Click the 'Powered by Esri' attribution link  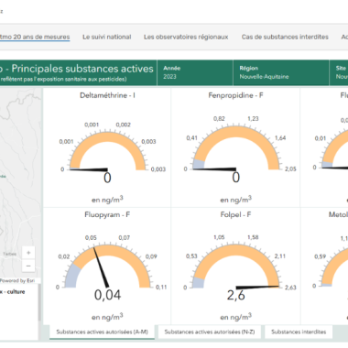tap(17, 280)
